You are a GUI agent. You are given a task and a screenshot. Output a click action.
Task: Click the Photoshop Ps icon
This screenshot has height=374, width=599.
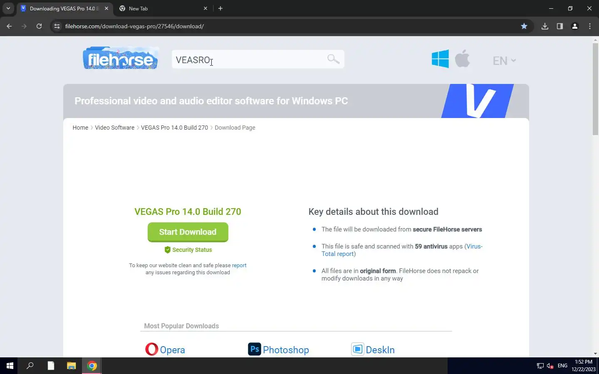tap(255, 349)
